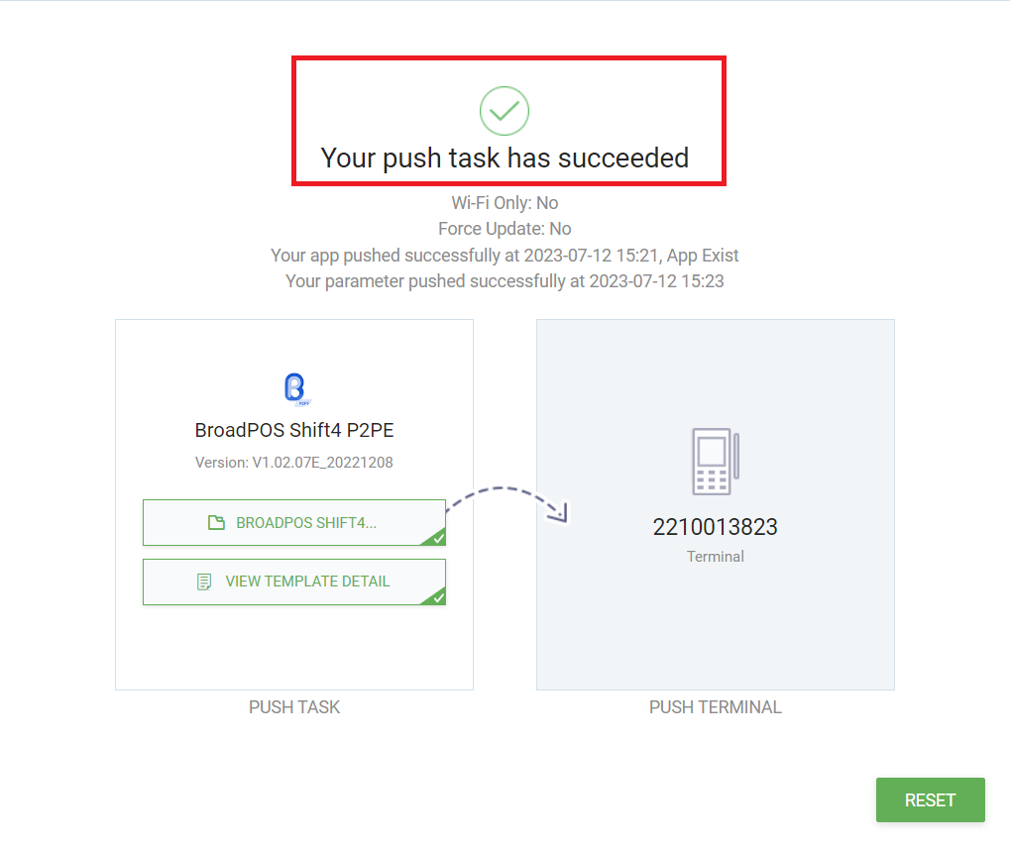Click the PUSH TASK label under the left card
Screen dimensions: 1010x847
tap(294, 707)
